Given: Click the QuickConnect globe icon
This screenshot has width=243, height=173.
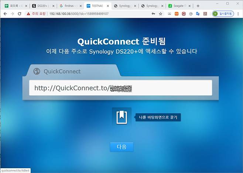Looking at the screenshot, I should click(x=37, y=71).
